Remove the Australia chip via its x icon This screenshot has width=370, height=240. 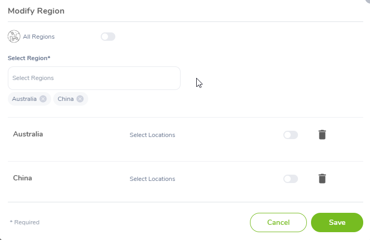click(43, 99)
